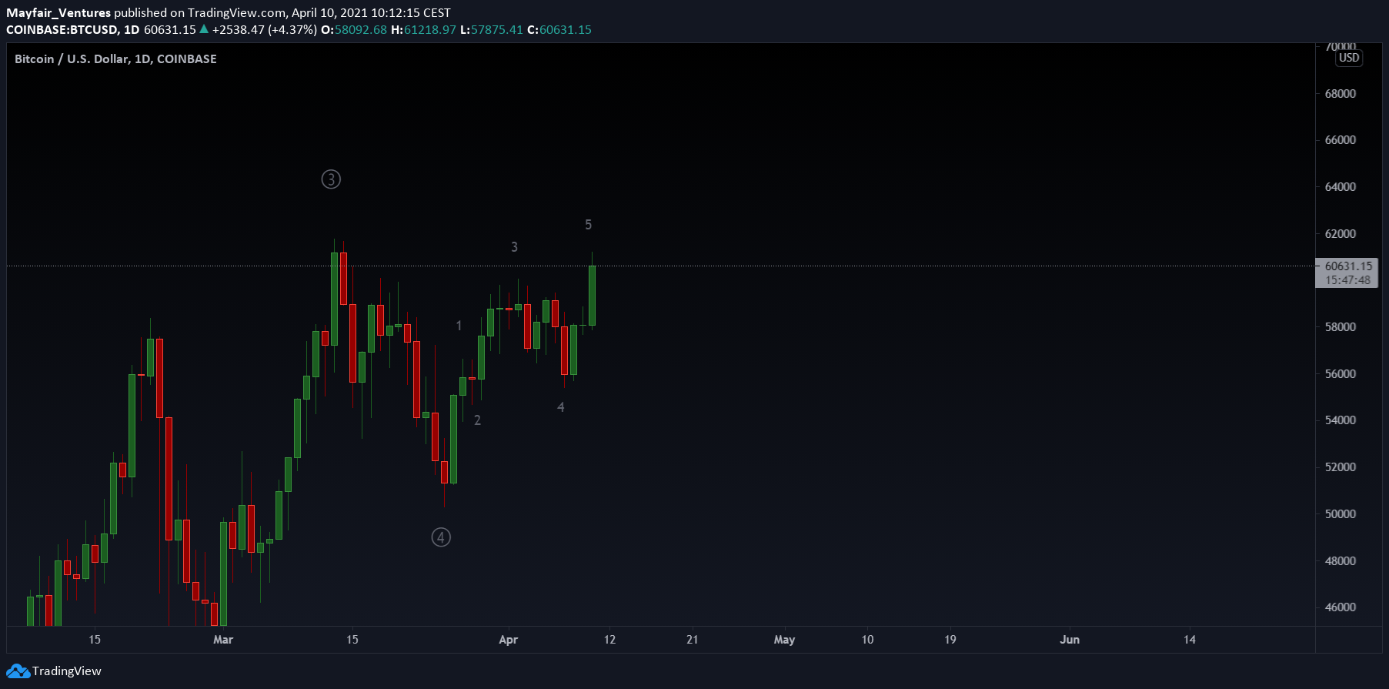Click the Bitcoin / U.S. Dollar chart title
Image resolution: width=1389 pixels, height=689 pixels.
[115, 59]
